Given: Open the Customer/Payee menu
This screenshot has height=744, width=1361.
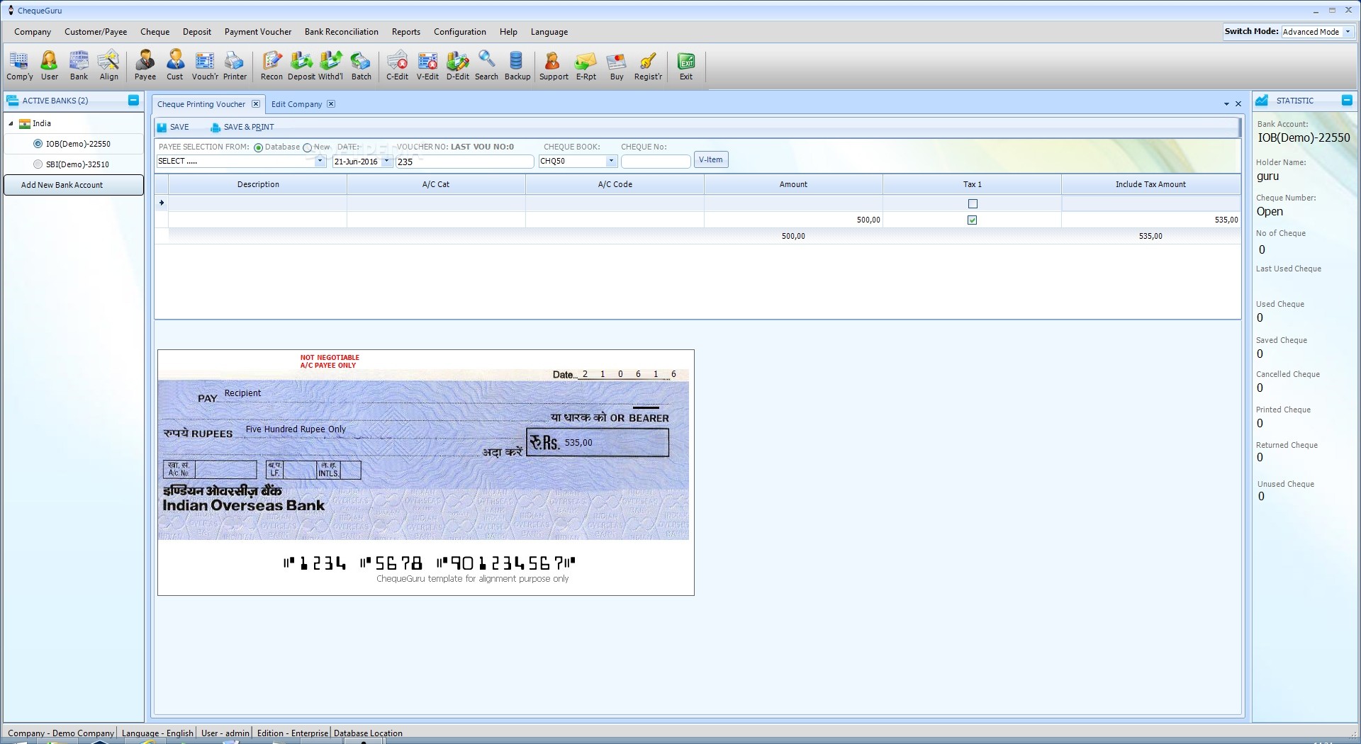Looking at the screenshot, I should (96, 32).
